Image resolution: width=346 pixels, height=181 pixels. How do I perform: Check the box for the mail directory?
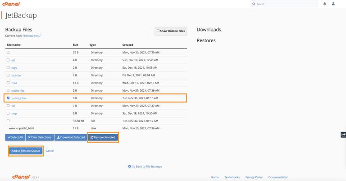click(8, 83)
